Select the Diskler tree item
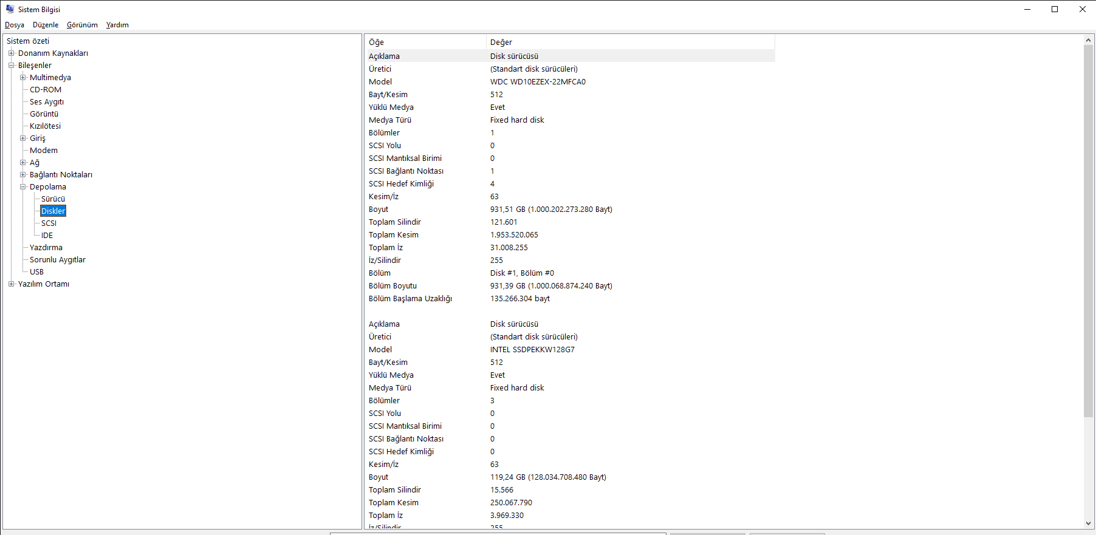Image resolution: width=1096 pixels, height=535 pixels. pyautogui.click(x=53, y=211)
